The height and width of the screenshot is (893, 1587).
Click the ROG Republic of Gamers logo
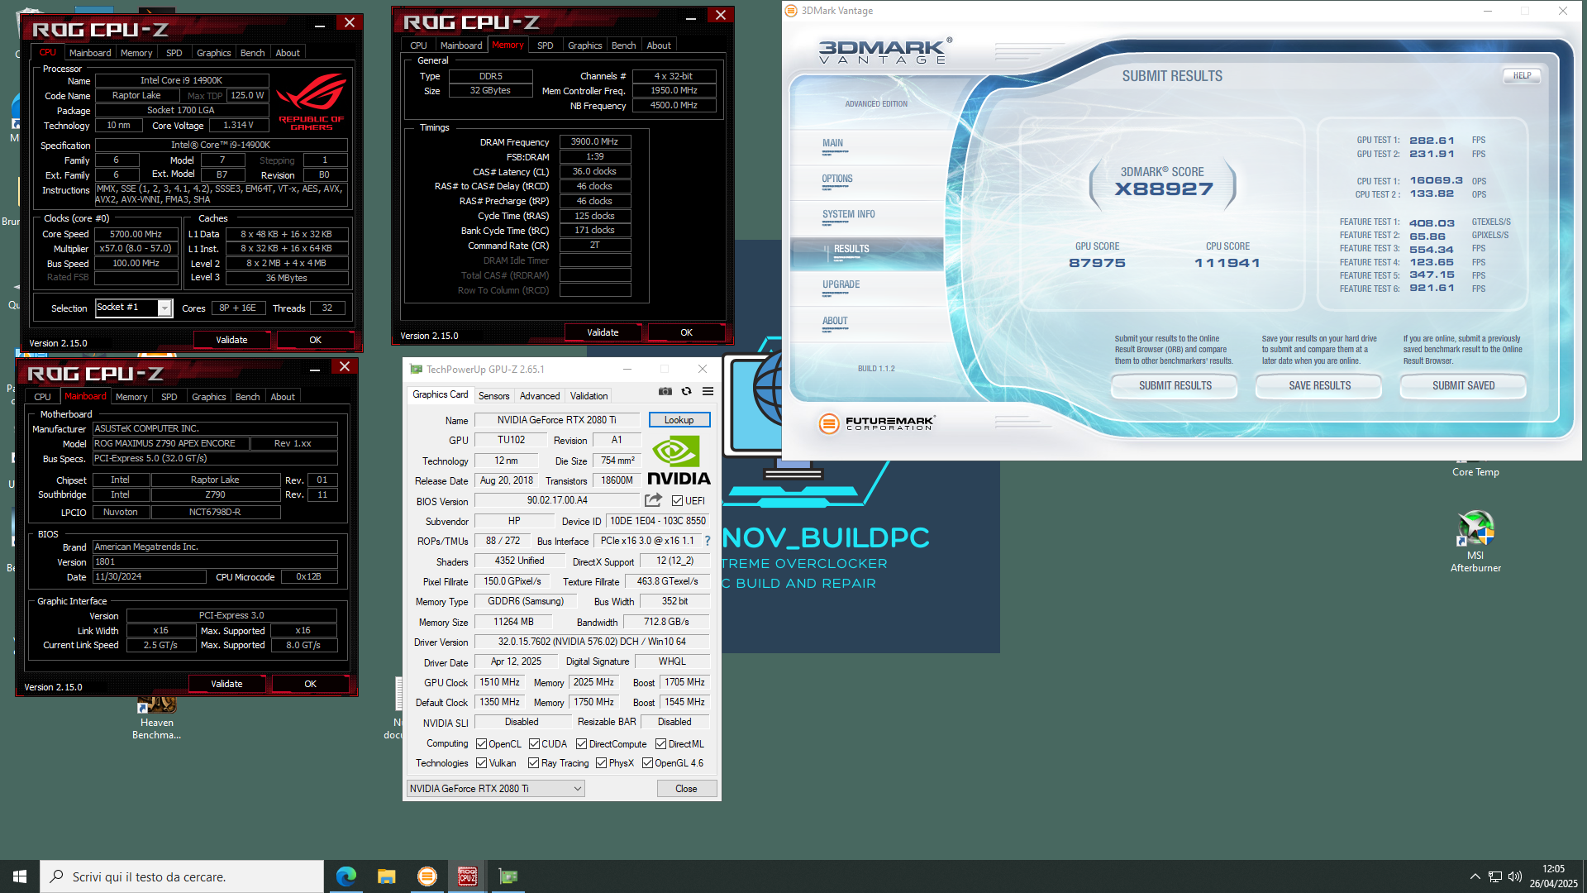pos(312,102)
